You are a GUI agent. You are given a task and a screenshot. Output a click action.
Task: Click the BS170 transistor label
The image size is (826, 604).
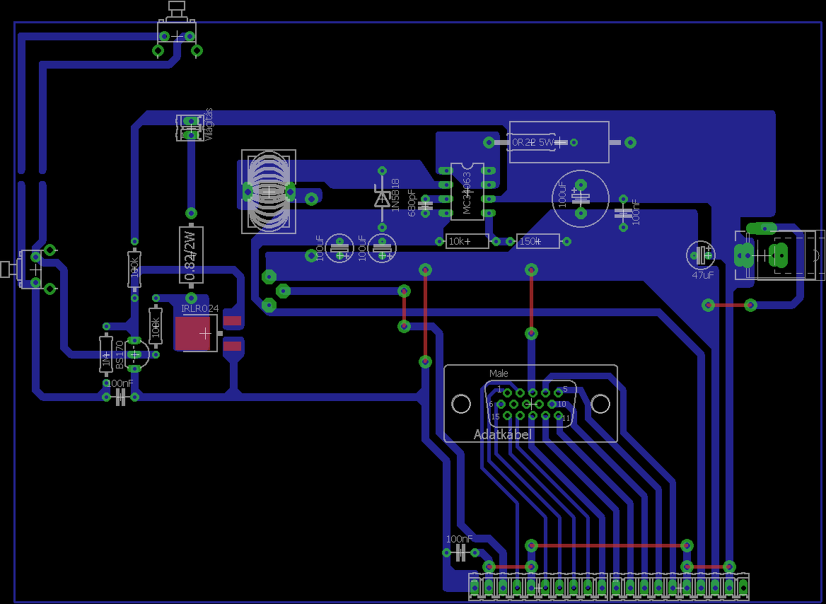click(120, 355)
